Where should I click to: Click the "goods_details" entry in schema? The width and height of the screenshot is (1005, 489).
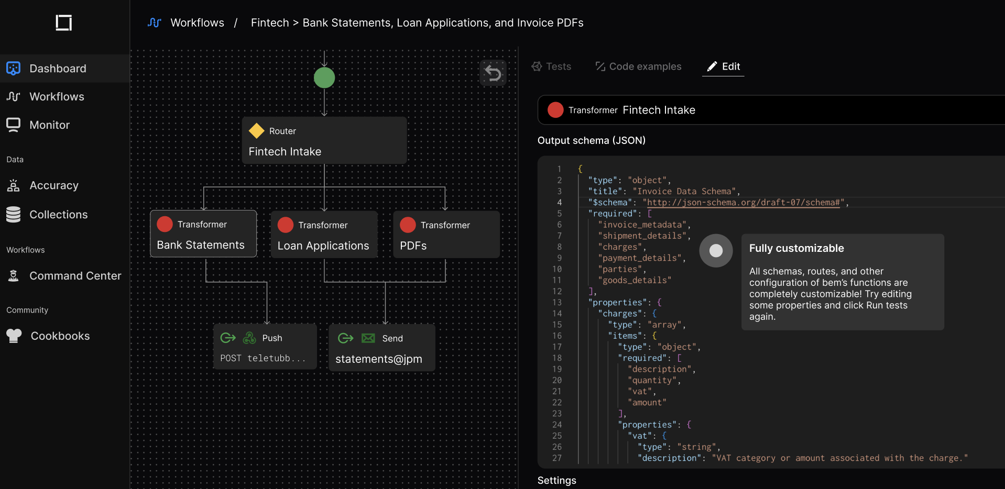635,280
